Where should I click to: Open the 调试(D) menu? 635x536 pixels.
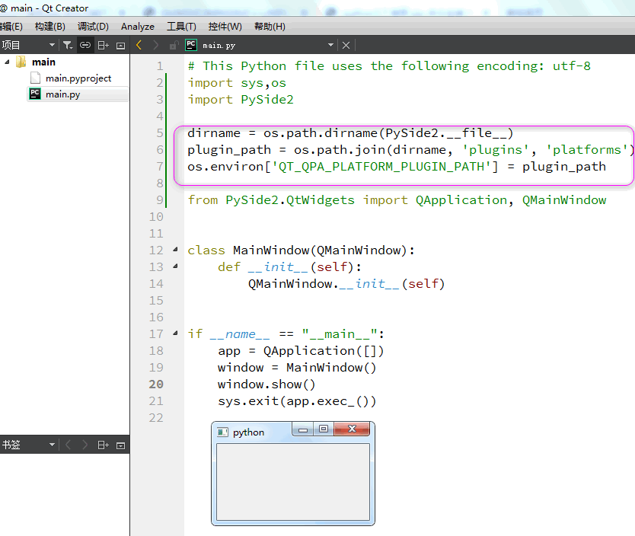pos(93,27)
